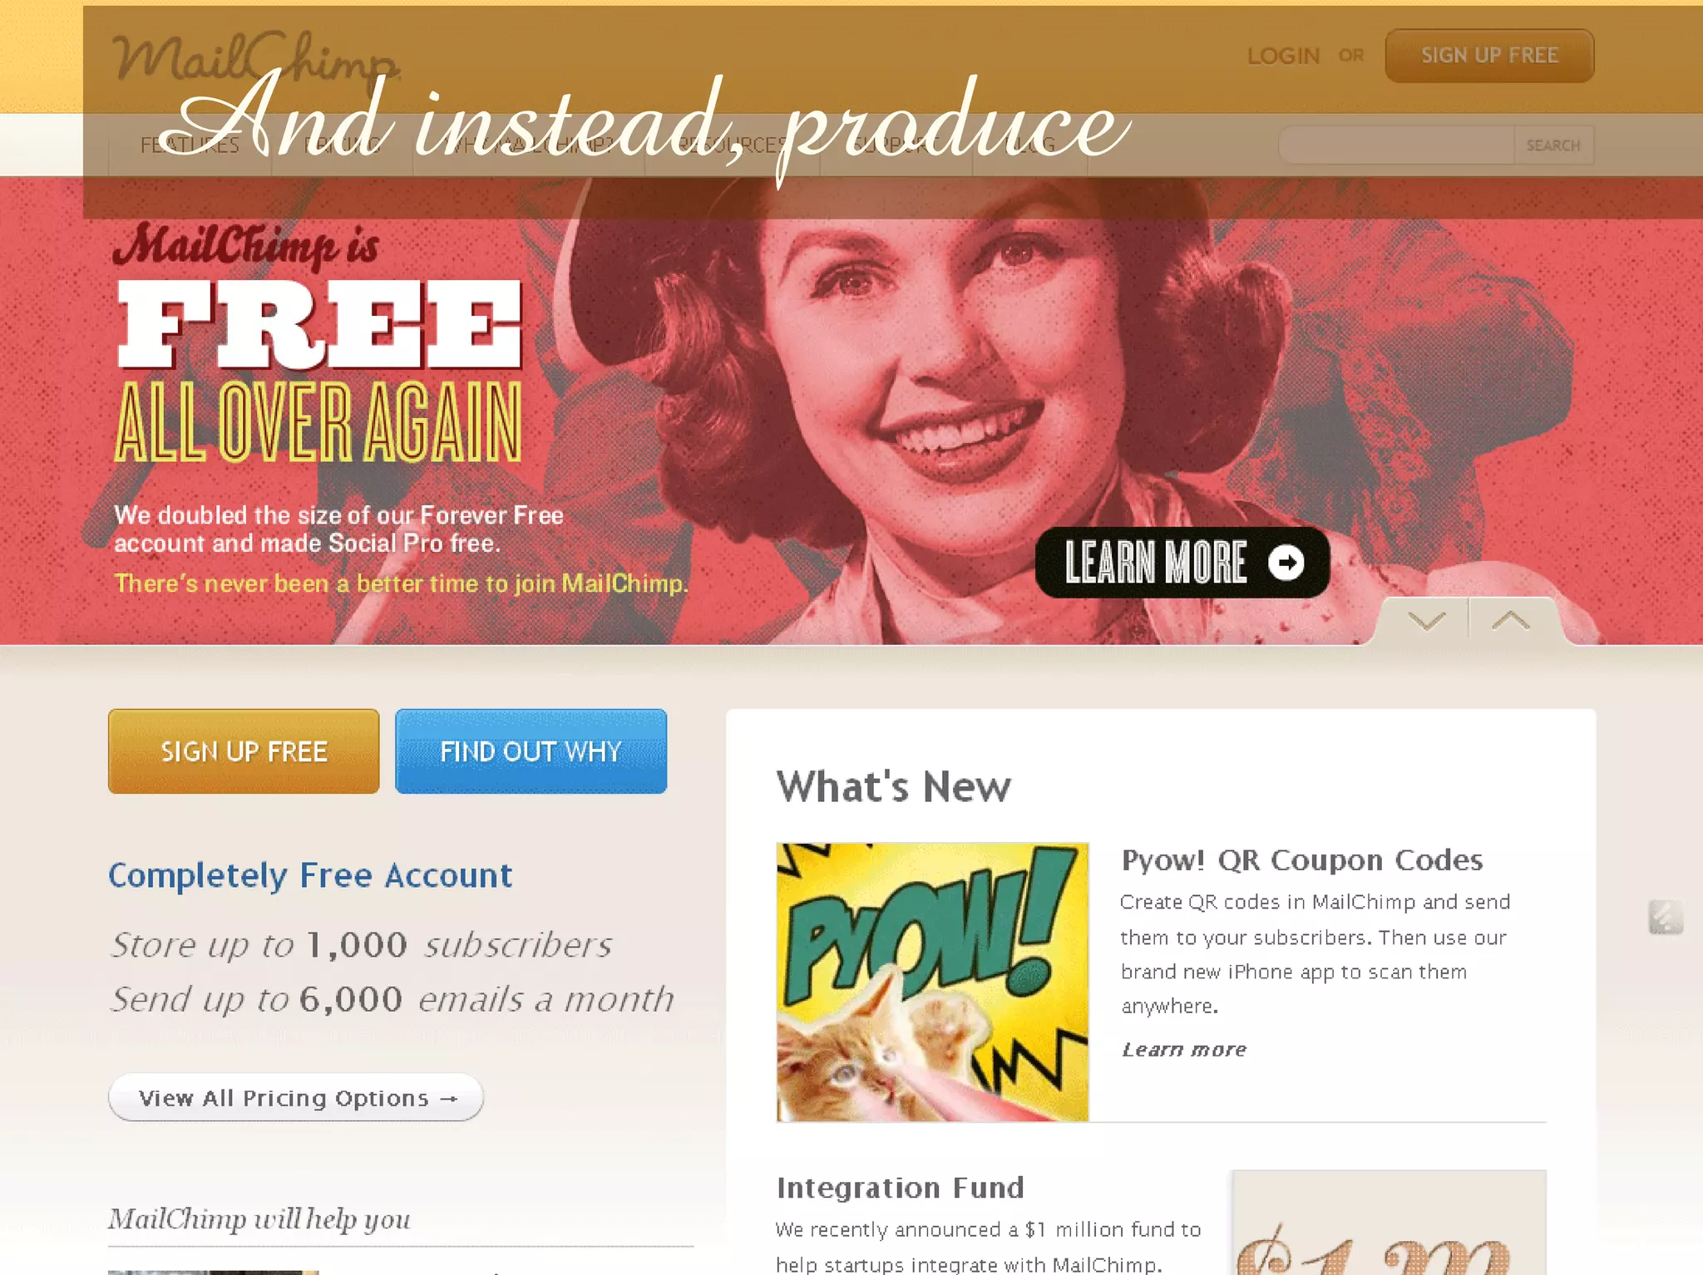The width and height of the screenshot is (1703, 1275).
Task: Click the orange SIGN UP FREE button
Action: click(244, 751)
